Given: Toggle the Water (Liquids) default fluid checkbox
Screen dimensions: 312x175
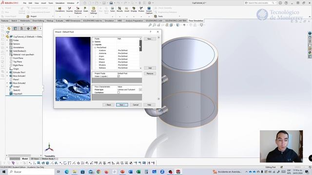Looking at the screenshot, I should pyautogui.click(x=118, y=76).
